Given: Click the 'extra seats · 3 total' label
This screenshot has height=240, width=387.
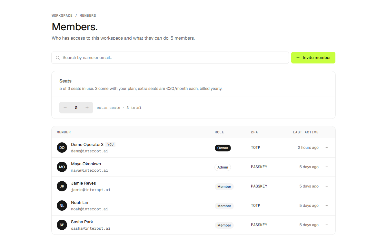Looking at the screenshot, I should click(x=119, y=108).
